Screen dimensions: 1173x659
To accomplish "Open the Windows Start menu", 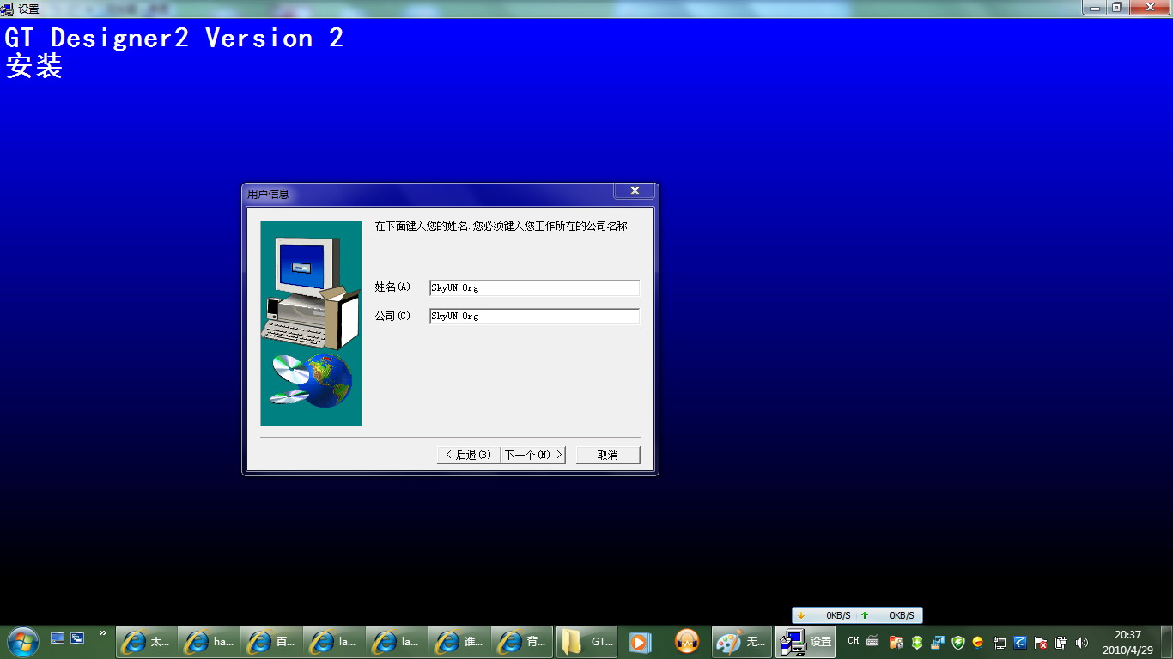I will click(x=22, y=641).
